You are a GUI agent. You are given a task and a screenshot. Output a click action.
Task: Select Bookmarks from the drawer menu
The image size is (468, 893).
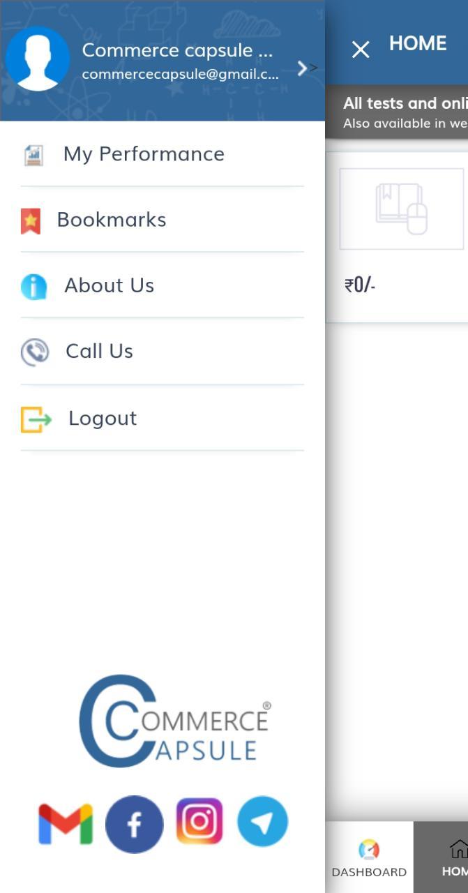coord(163,220)
